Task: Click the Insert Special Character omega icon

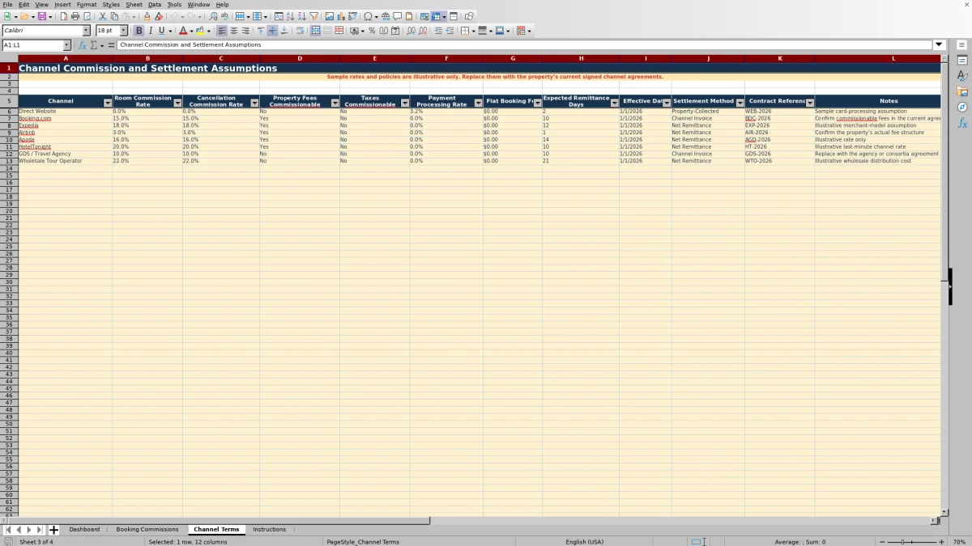Action: coord(368,16)
